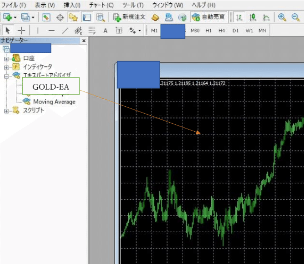The height and width of the screenshot is (264, 306).
Task: Select the text label T tool
Action: (x=119, y=31)
